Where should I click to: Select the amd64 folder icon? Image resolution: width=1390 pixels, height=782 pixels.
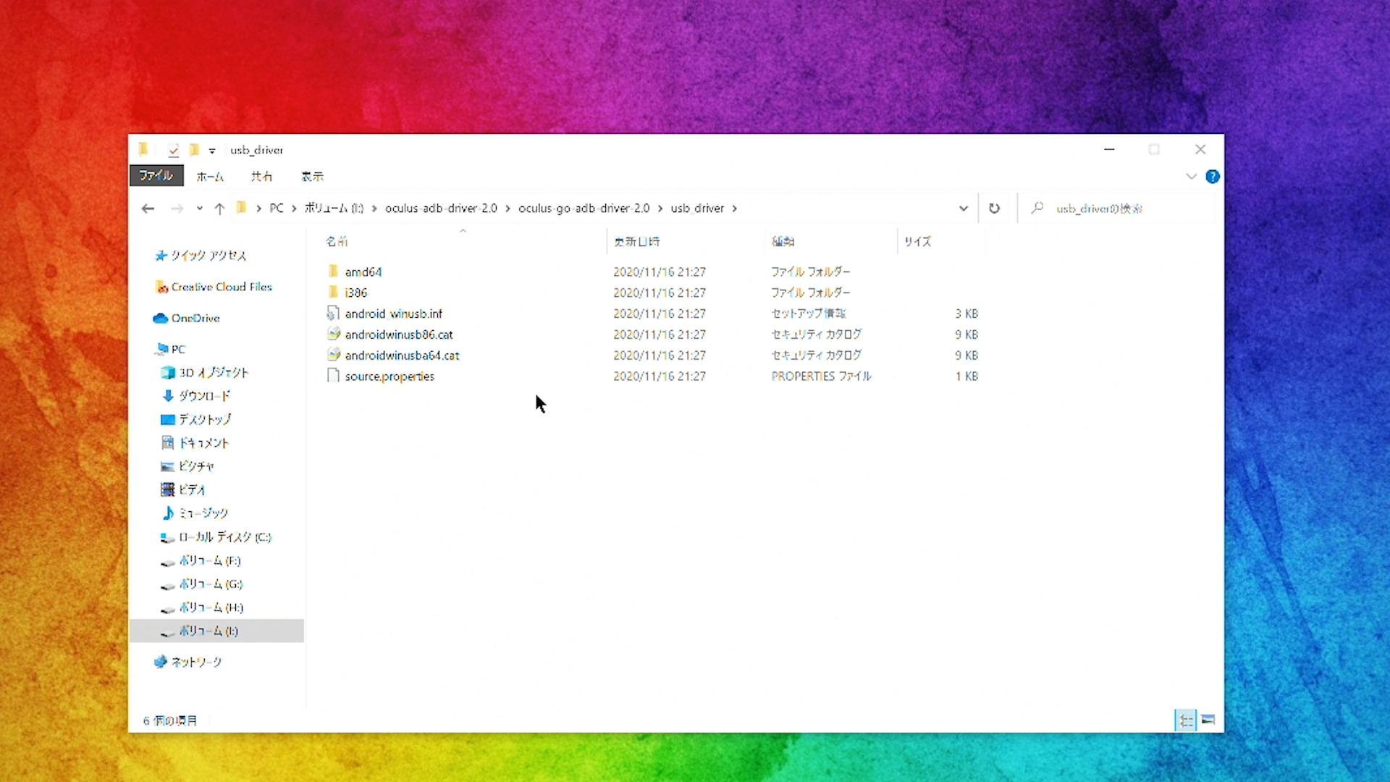pos(333,272)
